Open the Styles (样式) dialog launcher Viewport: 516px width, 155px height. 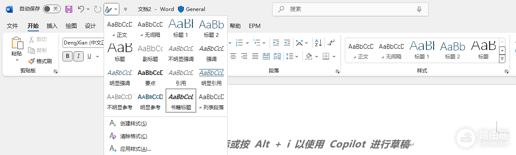pyautogui.click(x=506, y=72)
